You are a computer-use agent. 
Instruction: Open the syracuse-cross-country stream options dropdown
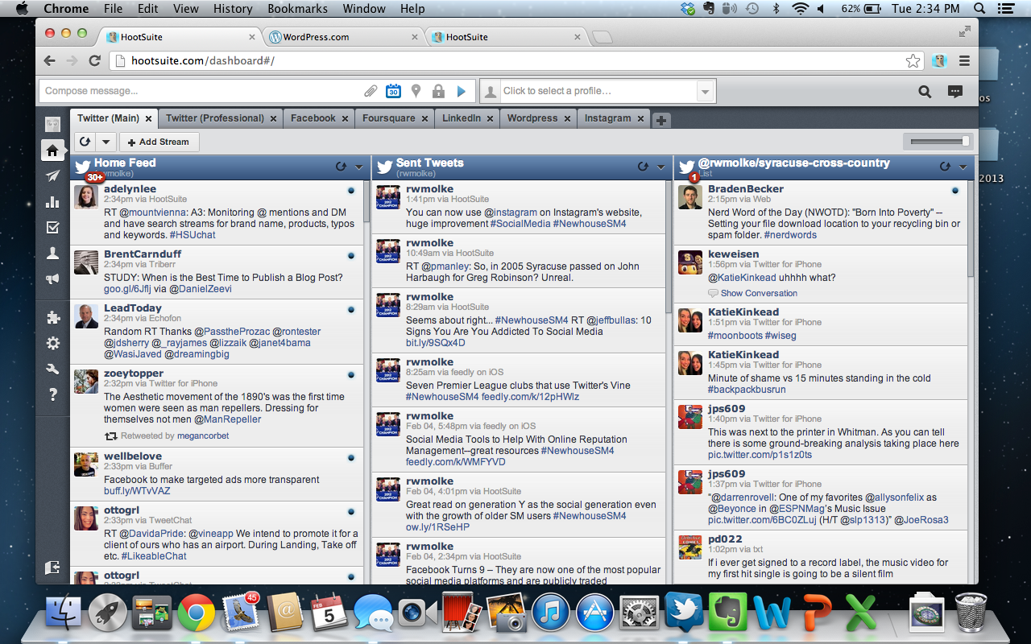click(x=963, y=167)
